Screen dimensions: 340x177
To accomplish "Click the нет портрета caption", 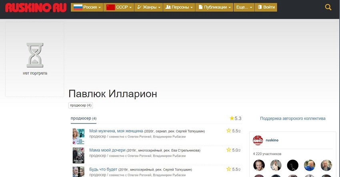I will click(x=35, y=73).
